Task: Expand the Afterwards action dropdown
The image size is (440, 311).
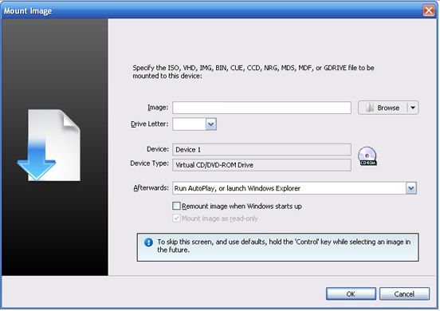Action: (x=411, y=188)
